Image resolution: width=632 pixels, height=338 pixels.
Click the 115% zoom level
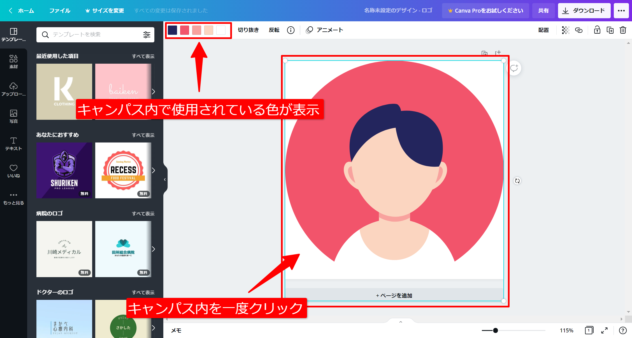tap(566, 330)
